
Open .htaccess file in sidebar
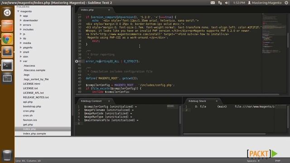29,66
